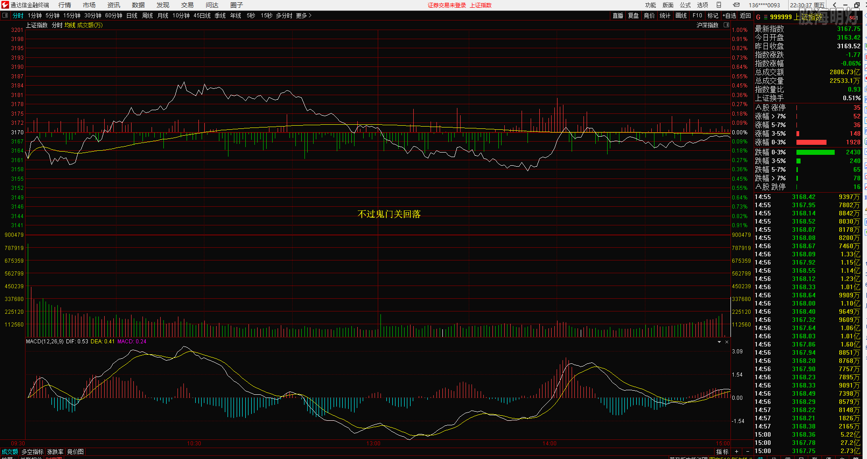Open the 功能 menu

(651, 5)
